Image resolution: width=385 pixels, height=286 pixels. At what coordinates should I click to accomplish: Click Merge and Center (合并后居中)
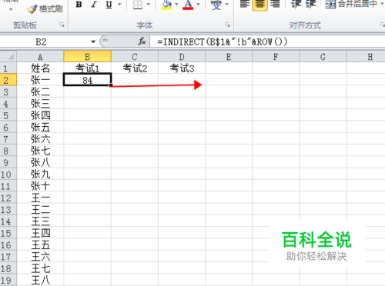click(351, 4)
